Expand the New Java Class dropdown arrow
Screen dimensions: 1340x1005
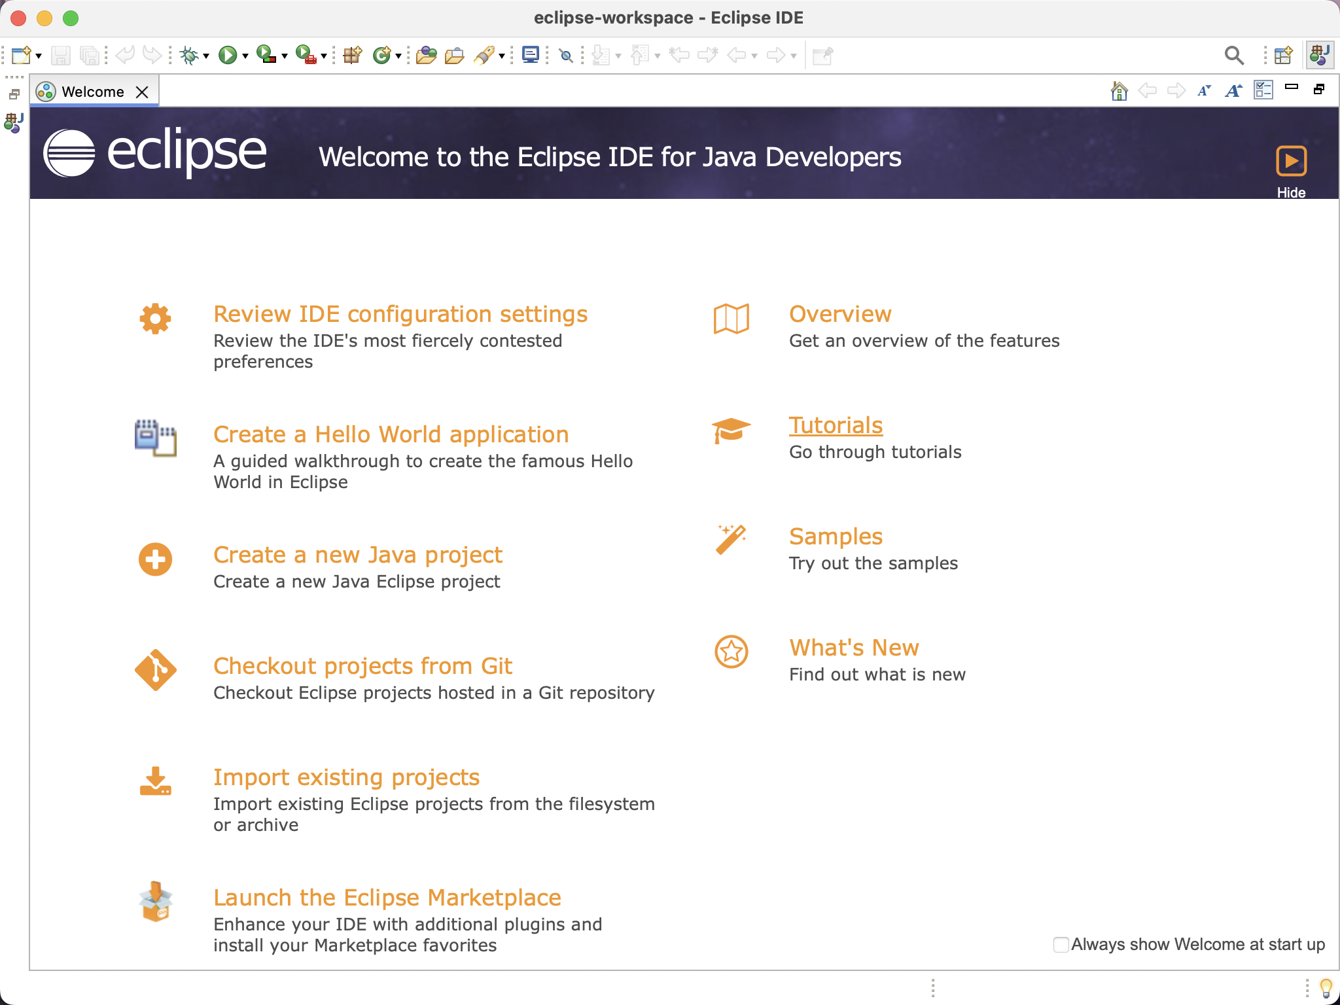[x=398, y=56]
